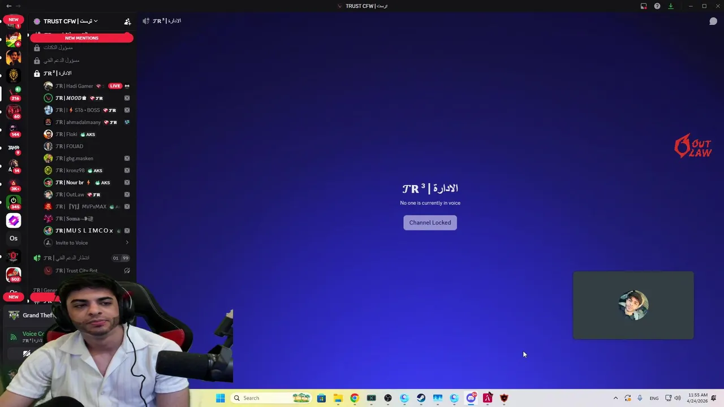Go back with the left arrow in title bar

[8, 6]
